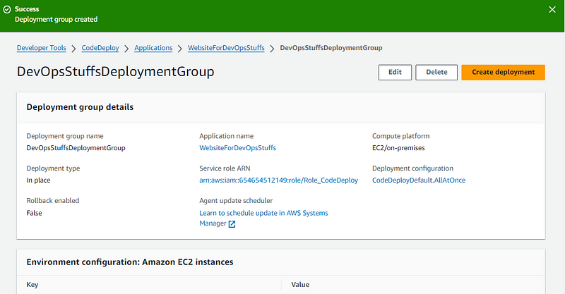Image resolution: width=565 pixels, height=294 pixels.
Task: Click the Delete button
Action: pyautogui.click(x=436, y=72)
